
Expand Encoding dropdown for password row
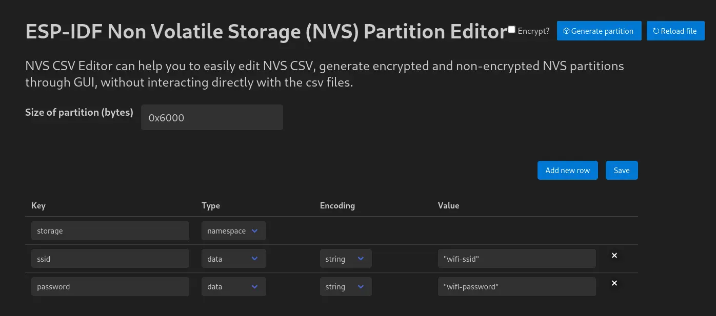coord(345,287)
